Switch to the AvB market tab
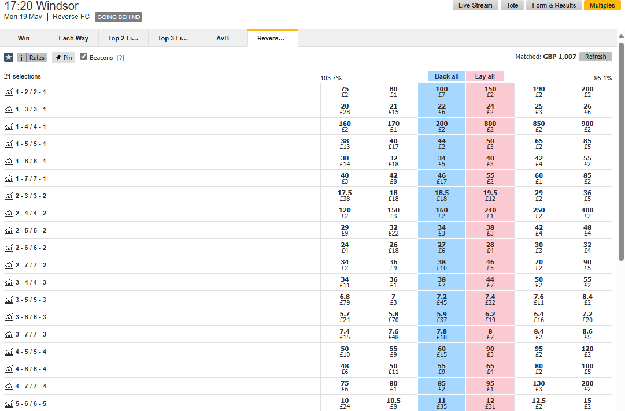The height and width of the screenshot is (411, 625). click(223, 38)
